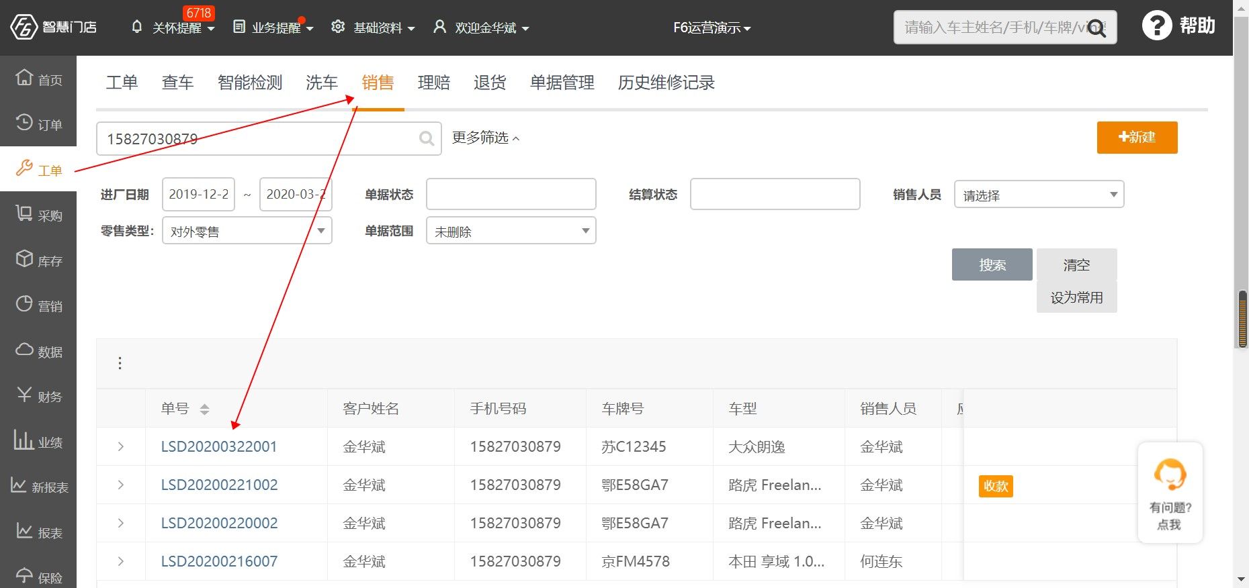Click the 清空 button

pyautogui.click(x=1076, y=264)
